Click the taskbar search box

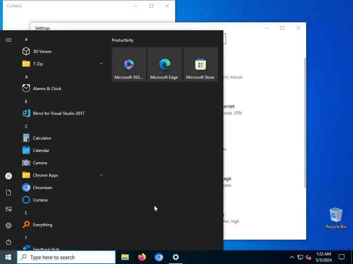point(66,257)
